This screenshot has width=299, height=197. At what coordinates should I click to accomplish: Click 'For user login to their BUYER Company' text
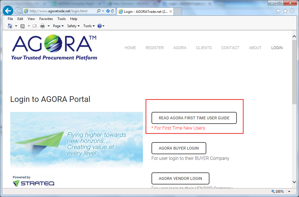coord(190,158)
